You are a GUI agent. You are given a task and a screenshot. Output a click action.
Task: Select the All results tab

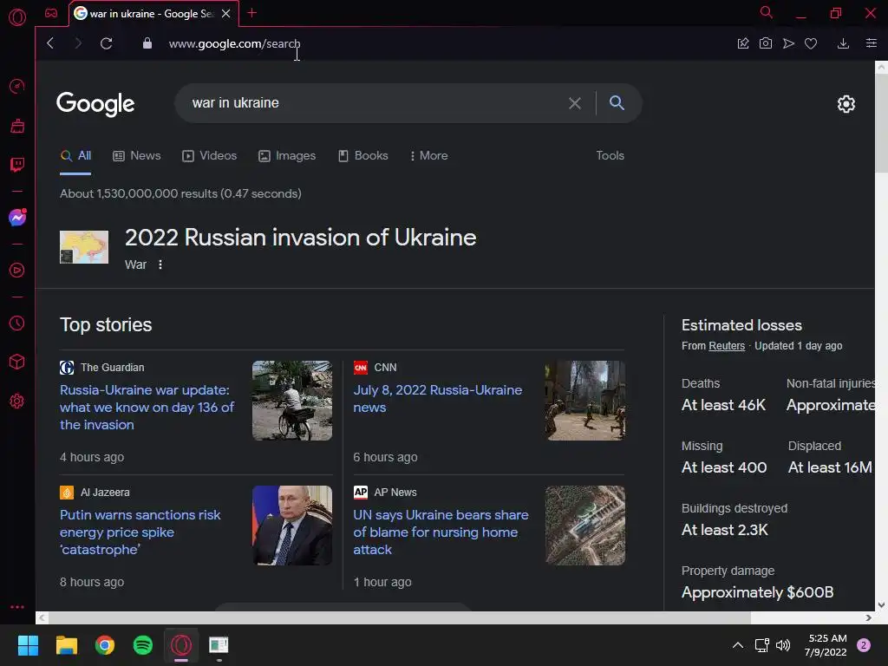[76, 156]
